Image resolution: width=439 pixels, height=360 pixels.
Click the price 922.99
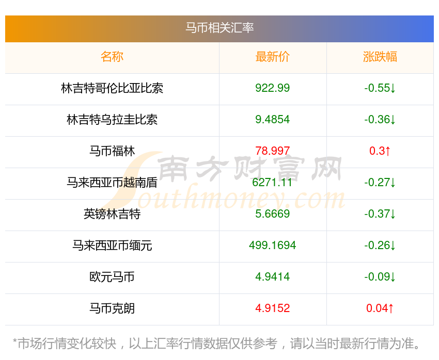pyautogui.click(x=272, y=88)
